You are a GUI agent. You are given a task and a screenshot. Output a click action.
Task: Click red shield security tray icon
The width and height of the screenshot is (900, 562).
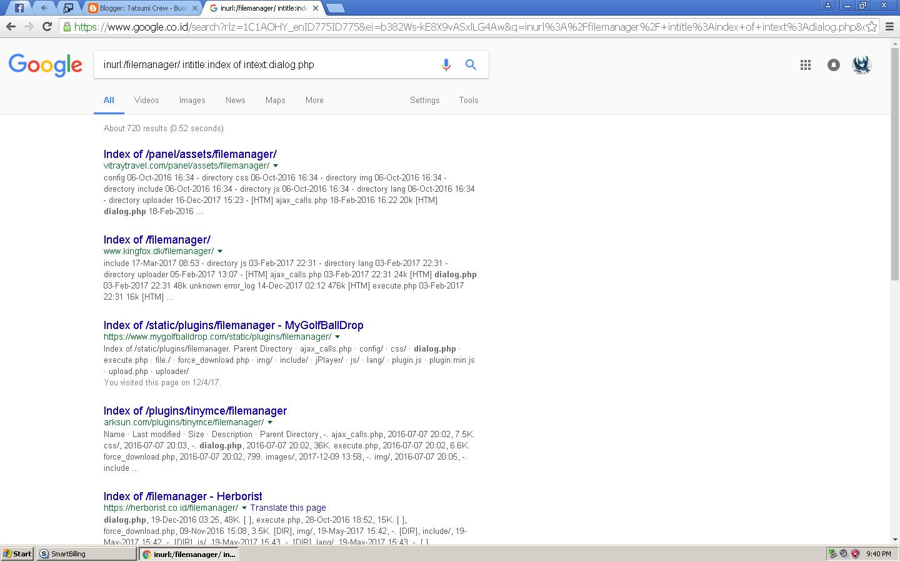click(855, 553)
